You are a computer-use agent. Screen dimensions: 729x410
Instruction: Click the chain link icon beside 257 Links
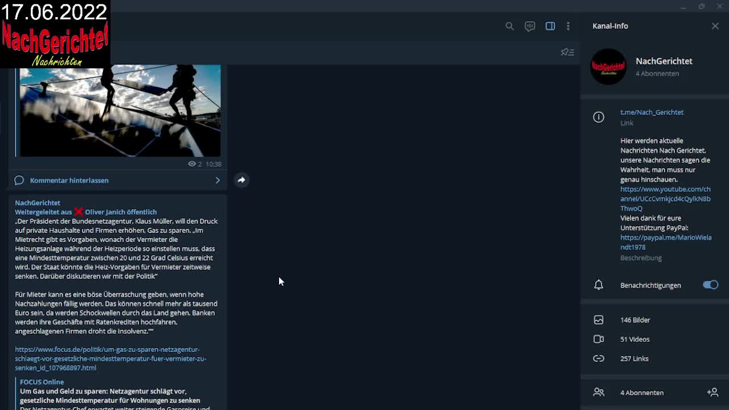coord(599,359)
